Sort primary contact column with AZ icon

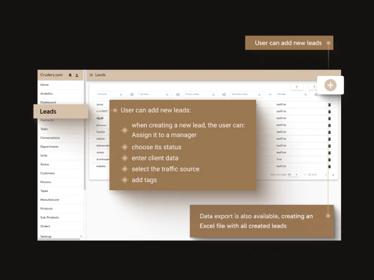[x=224, y=94]
